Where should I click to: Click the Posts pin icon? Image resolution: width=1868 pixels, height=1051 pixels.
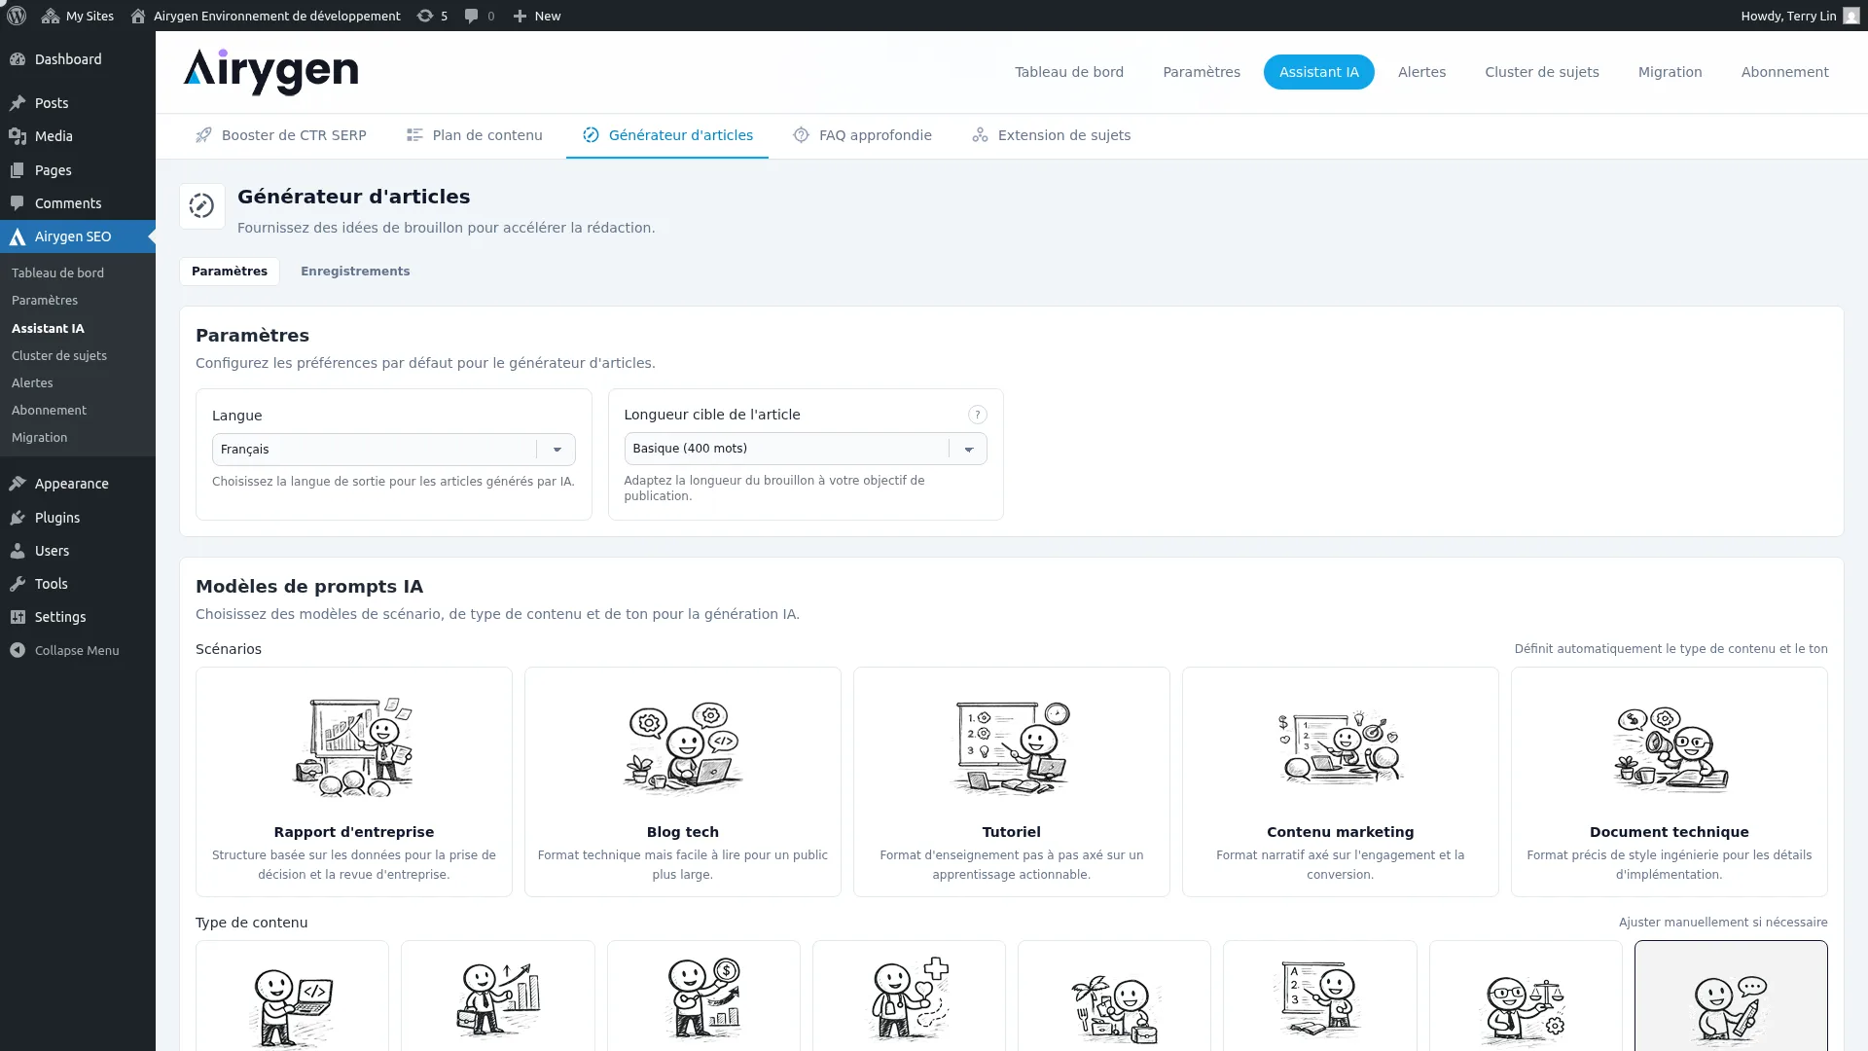point(18,103)
